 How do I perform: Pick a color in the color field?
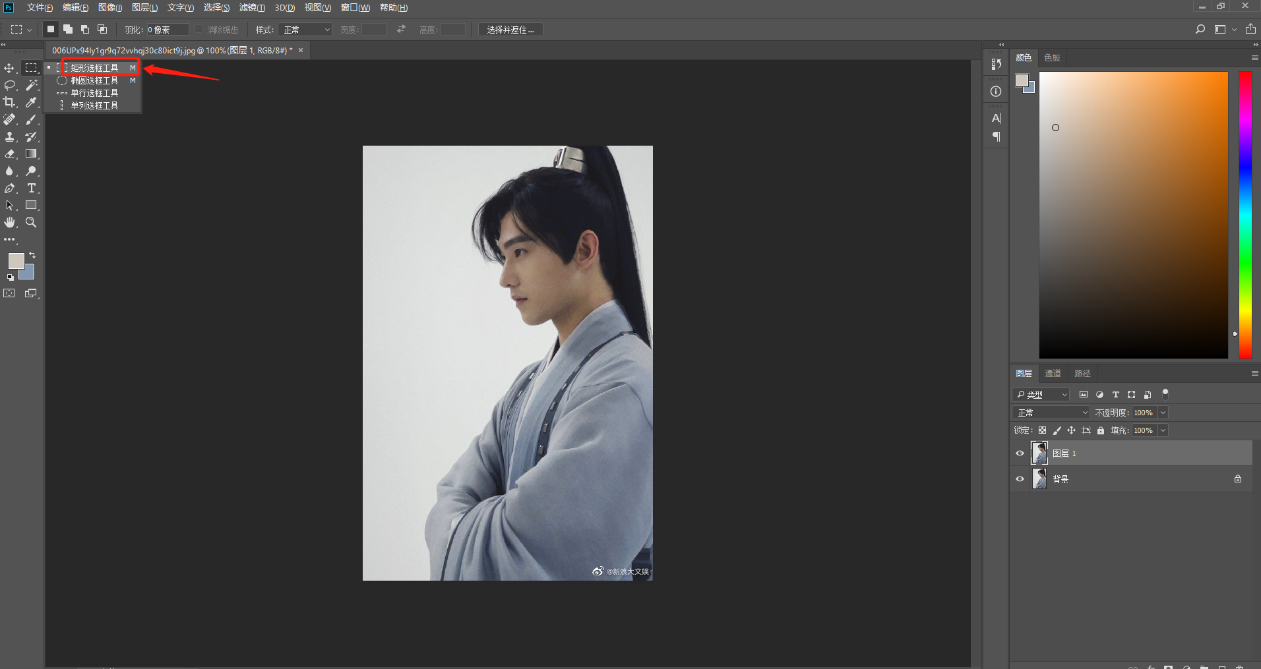pyautogui.click(x=1134, y=215)
